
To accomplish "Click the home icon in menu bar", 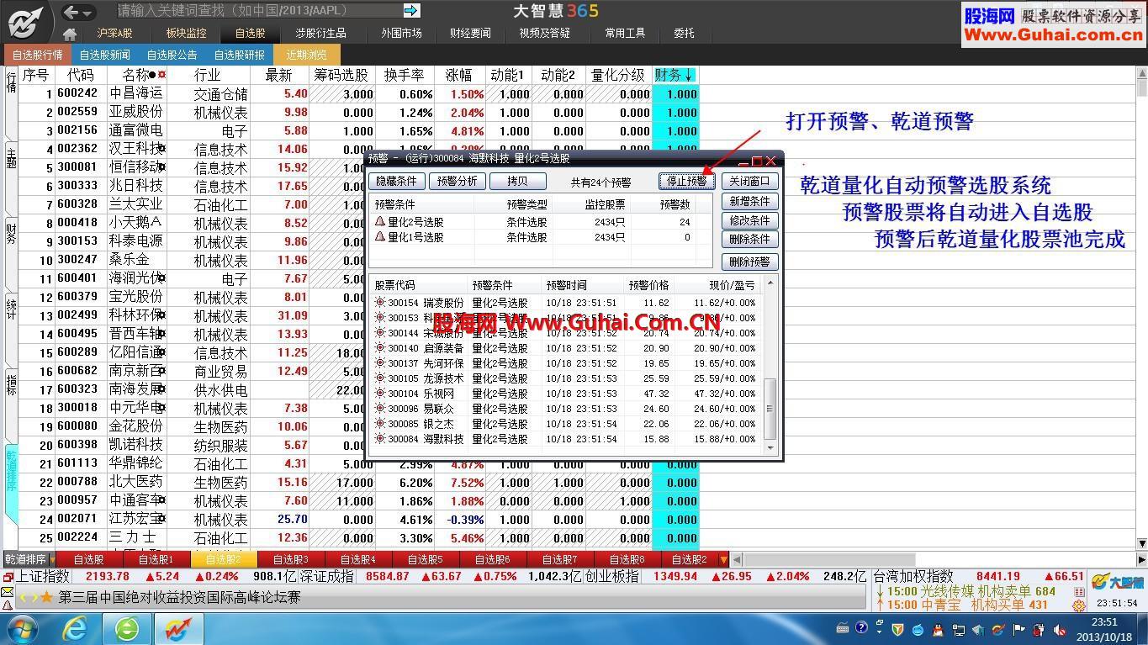I will [70, 34].
